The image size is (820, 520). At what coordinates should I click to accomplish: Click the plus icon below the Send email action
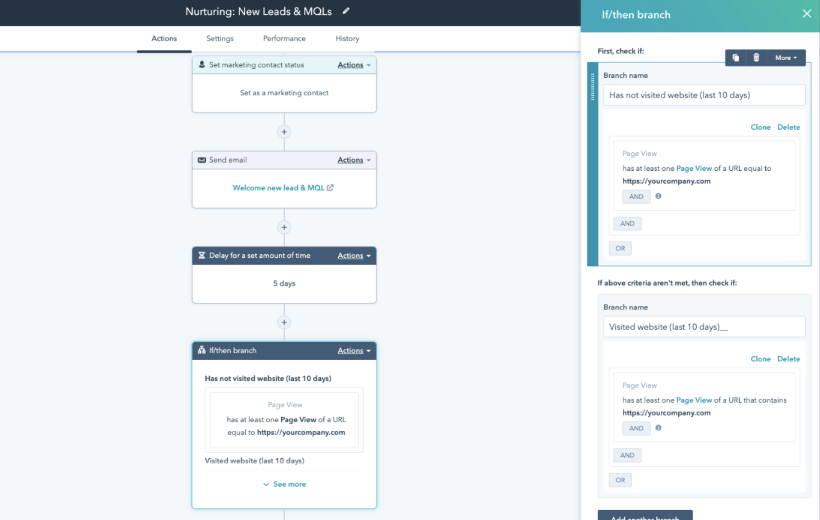click(284, 227)
